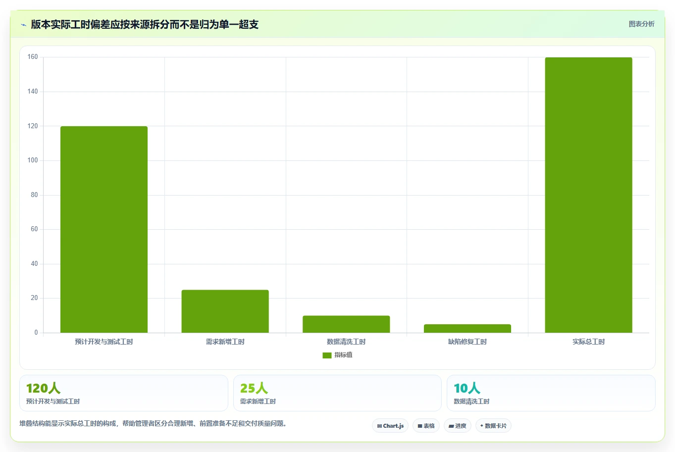The height and width of the screenshot is (452, 675).
Task: Click the 缺陷修复工时 bar
Action: point(467,328)
